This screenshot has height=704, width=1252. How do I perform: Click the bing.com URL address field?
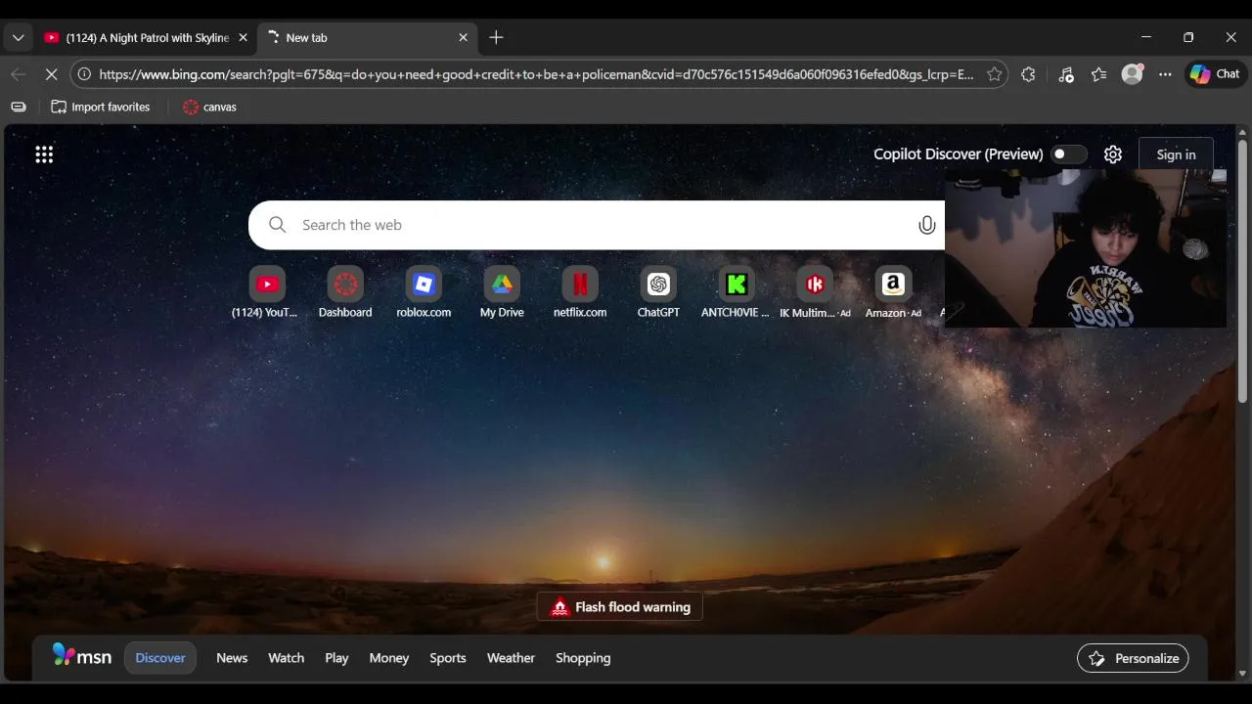click(536, 74)
